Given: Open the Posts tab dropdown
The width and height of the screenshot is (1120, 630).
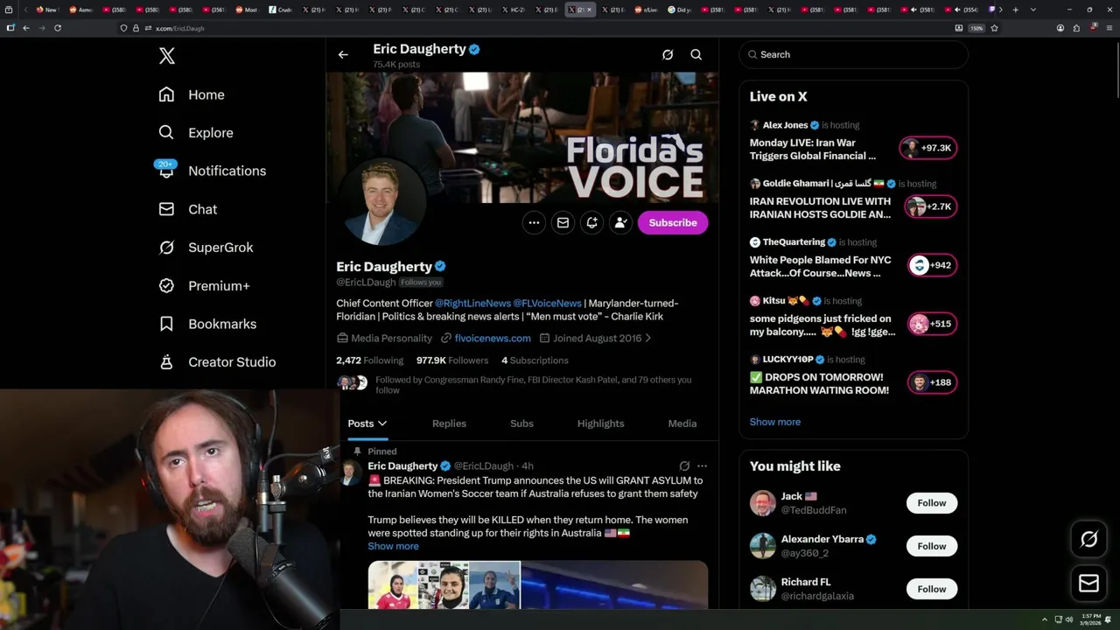Looking at the screenshot, I should coord(367,423).
